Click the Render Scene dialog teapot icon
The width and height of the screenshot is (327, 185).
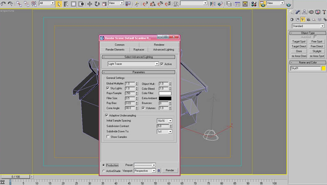(x=263, y=4)
